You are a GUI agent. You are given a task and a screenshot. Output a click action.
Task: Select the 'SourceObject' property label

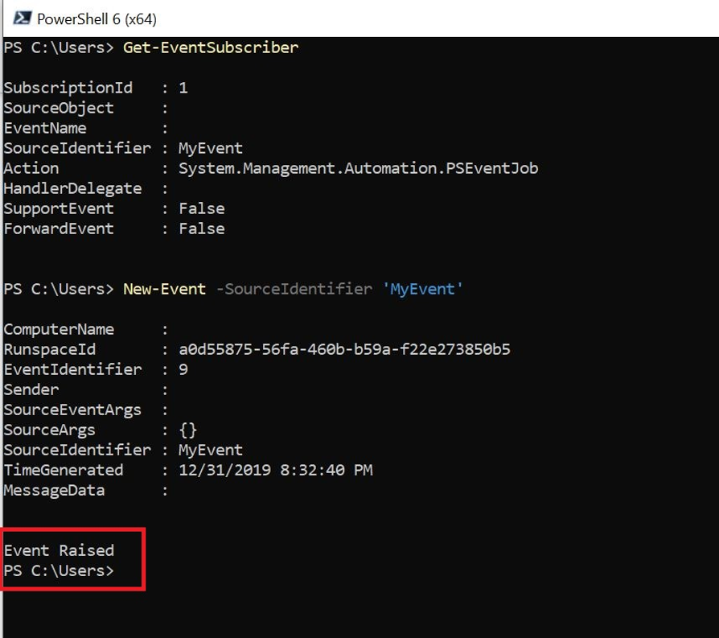[59, 109]
